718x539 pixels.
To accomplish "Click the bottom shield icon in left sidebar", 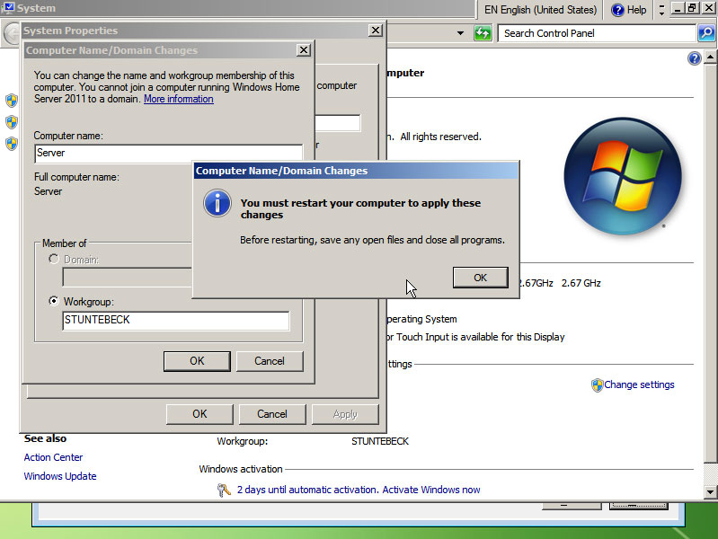I will pos(12,144).
